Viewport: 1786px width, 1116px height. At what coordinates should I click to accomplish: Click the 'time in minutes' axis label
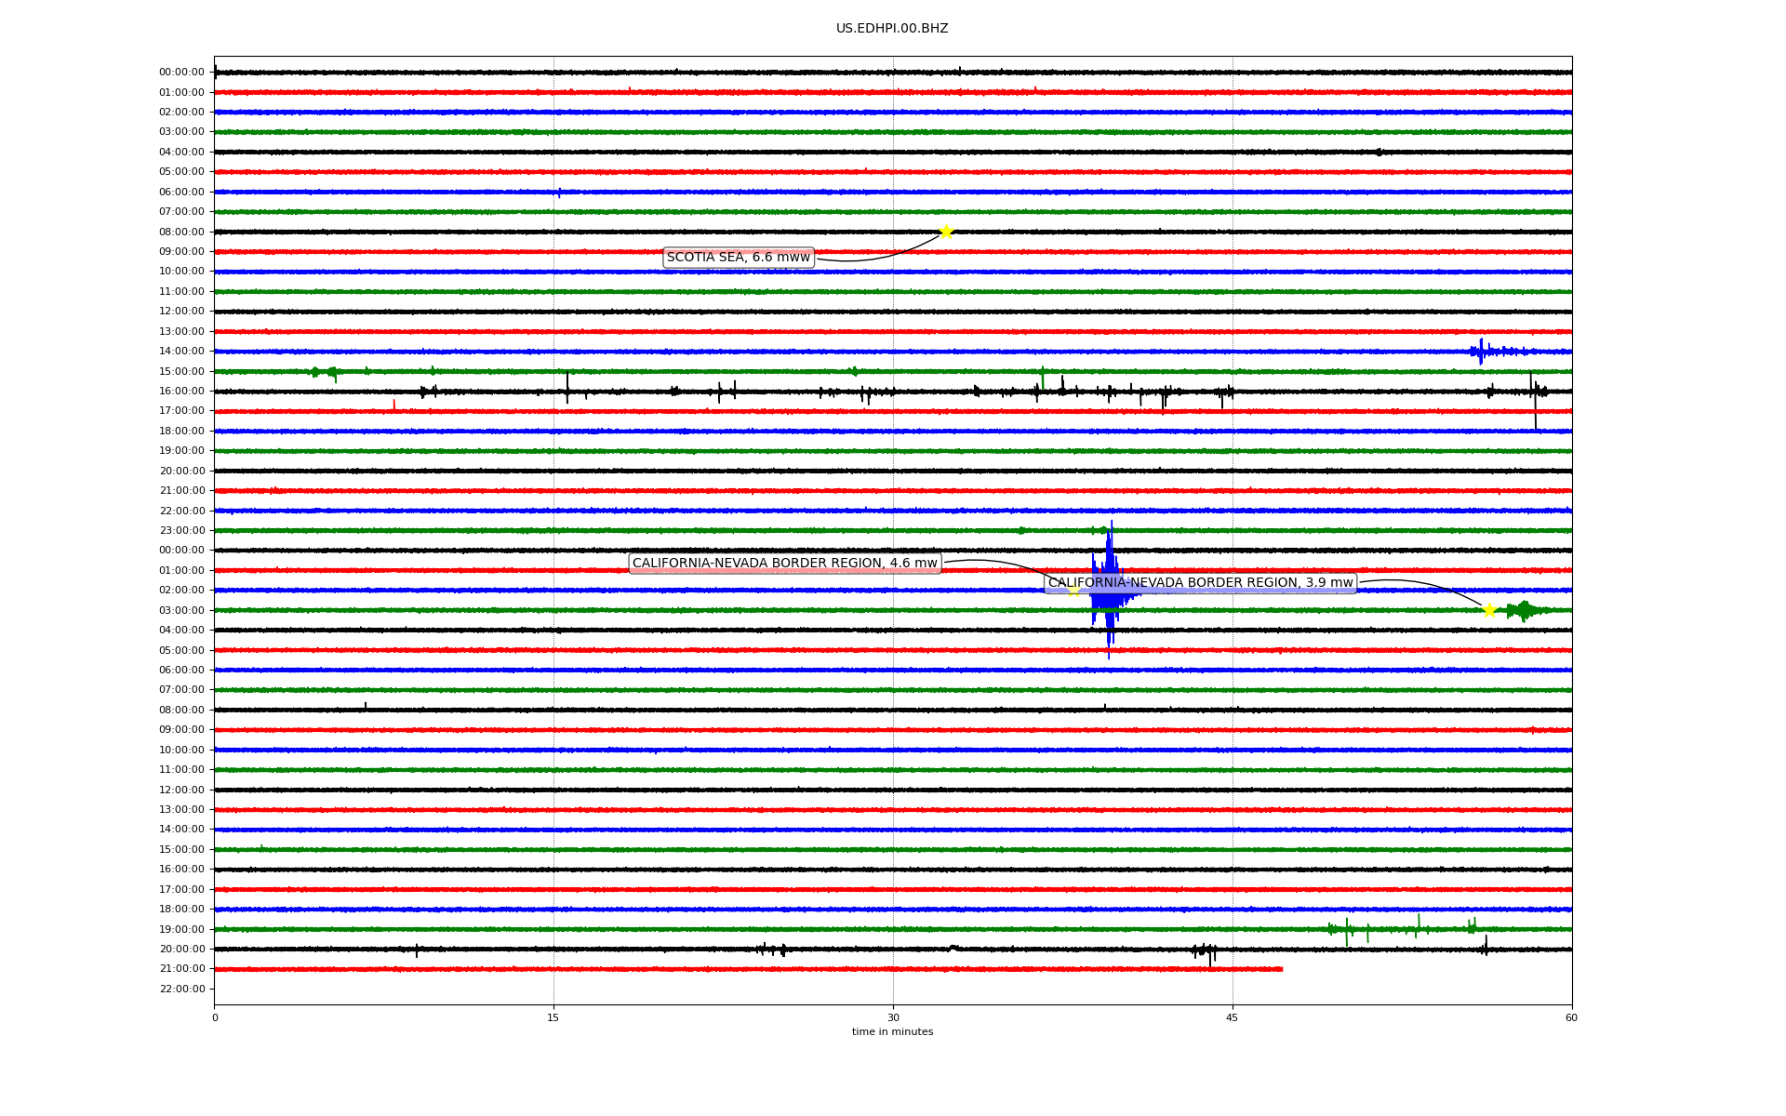tap(892, 1032)
